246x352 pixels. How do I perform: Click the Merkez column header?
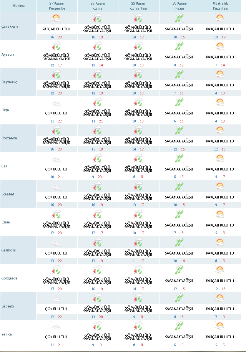coord(18,6)
